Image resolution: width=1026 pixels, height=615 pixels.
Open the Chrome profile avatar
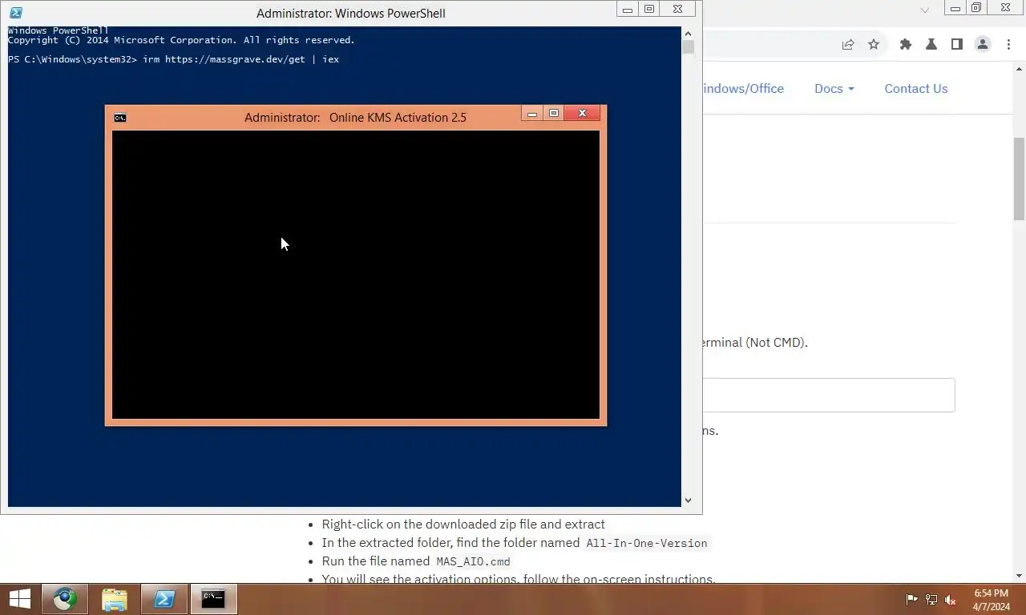pos(983,45)
